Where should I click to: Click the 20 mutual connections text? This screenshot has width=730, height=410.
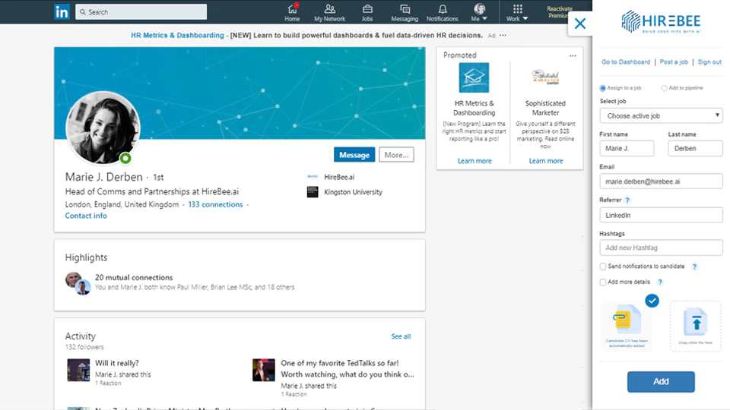pyautogui.click(x=134, y=278)
